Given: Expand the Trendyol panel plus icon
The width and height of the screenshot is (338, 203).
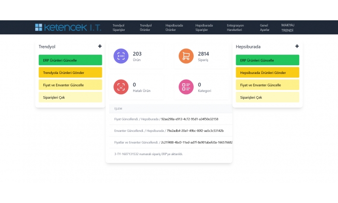Looking at the screenshot, I should click(x=100, y=46).
